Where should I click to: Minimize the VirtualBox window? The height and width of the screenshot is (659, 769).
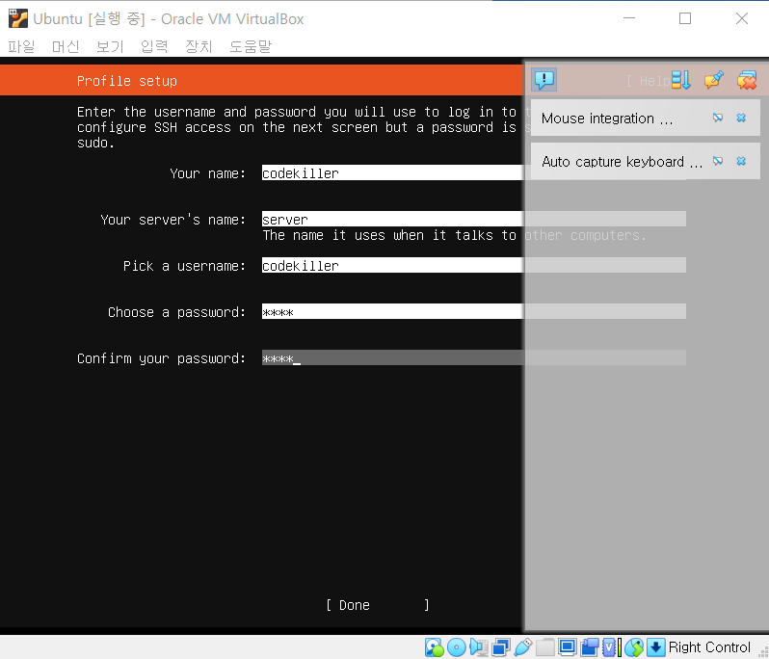tap(629, 18)
